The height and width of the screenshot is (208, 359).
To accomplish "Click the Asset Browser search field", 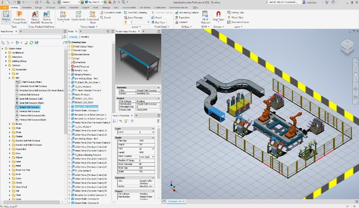I will pos(31,37).
